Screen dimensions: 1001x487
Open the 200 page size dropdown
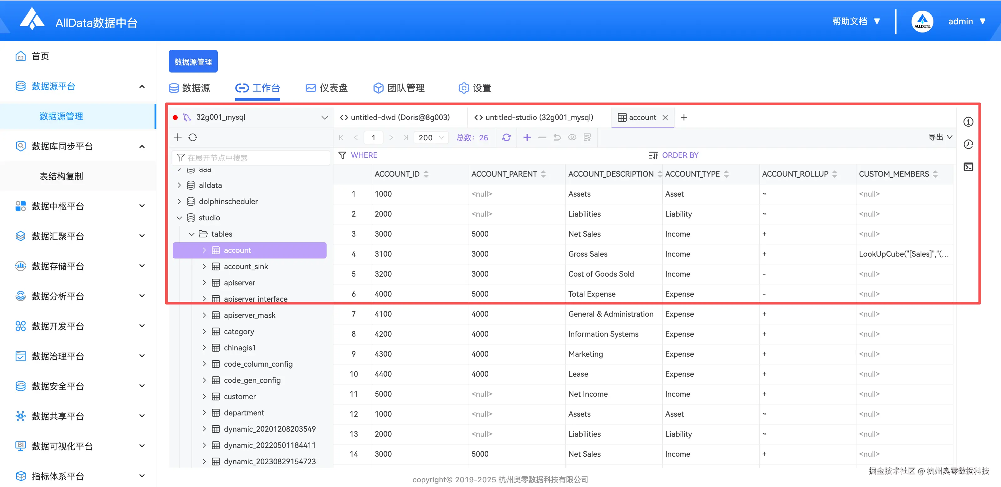pyautogui.click(x=430, y=138)
